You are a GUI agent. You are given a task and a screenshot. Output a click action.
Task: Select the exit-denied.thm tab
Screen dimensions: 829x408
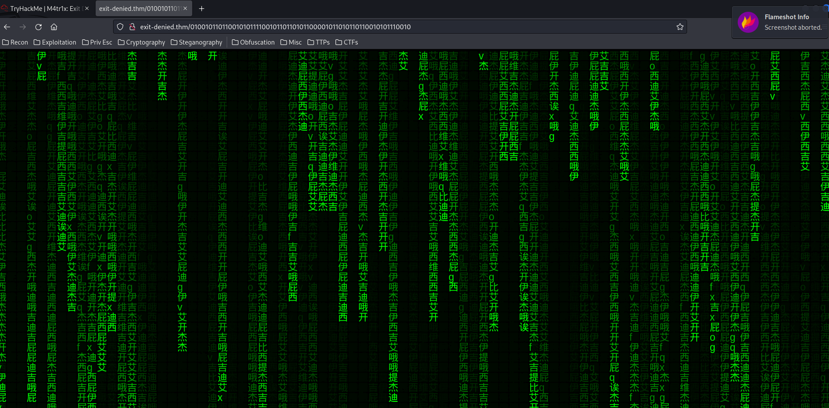coord(144,9)
